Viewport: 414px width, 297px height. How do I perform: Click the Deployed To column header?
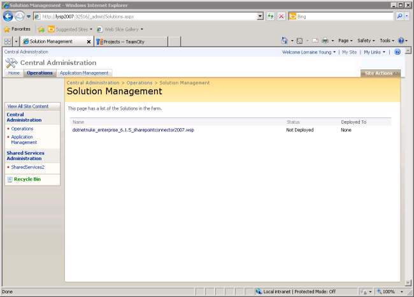coord(353,122)
